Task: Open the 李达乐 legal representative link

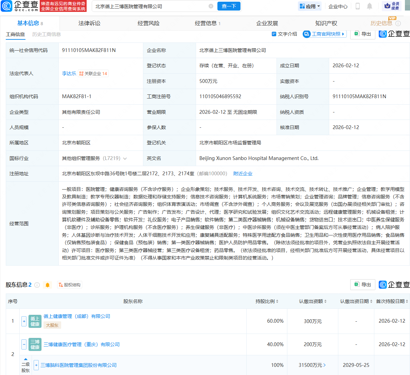Action: pos(69,73)
